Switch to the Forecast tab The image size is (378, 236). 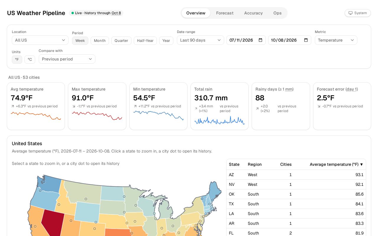click(225, 13)
